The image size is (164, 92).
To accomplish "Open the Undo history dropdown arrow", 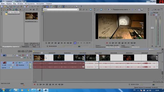I will point(35,6).
